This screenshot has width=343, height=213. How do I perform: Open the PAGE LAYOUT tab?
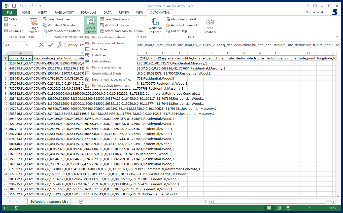tap(64, 13)
